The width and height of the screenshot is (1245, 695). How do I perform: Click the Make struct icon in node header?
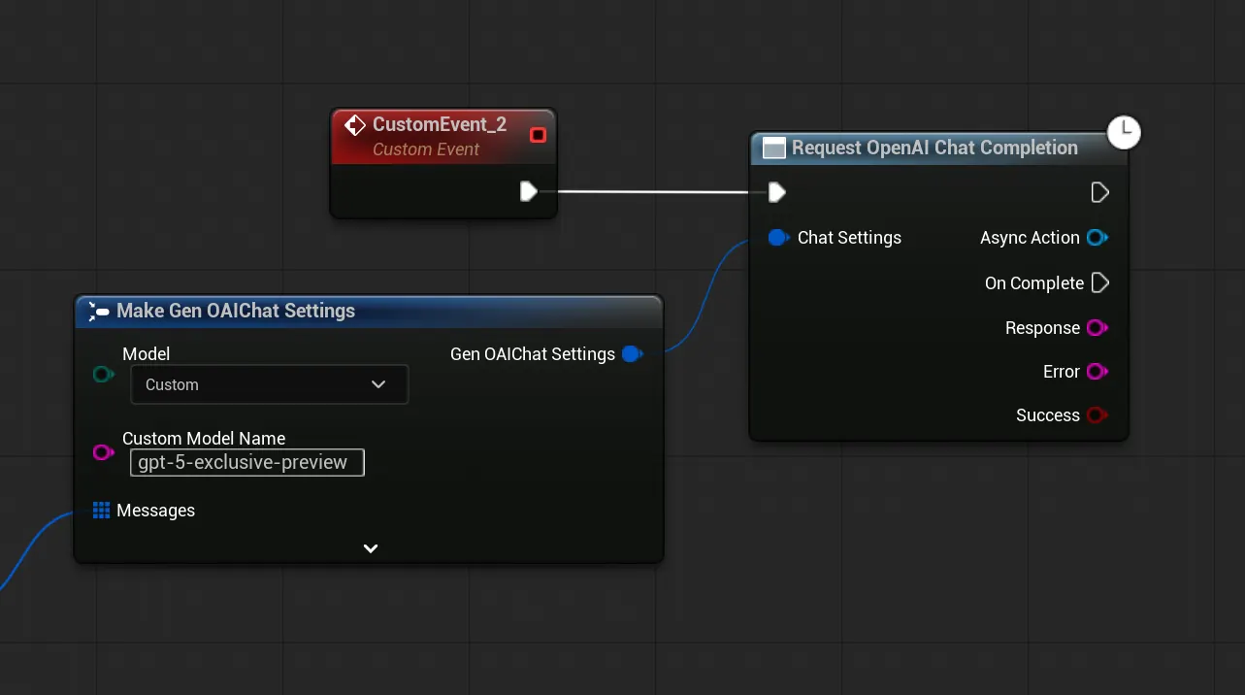click(98, 312)
